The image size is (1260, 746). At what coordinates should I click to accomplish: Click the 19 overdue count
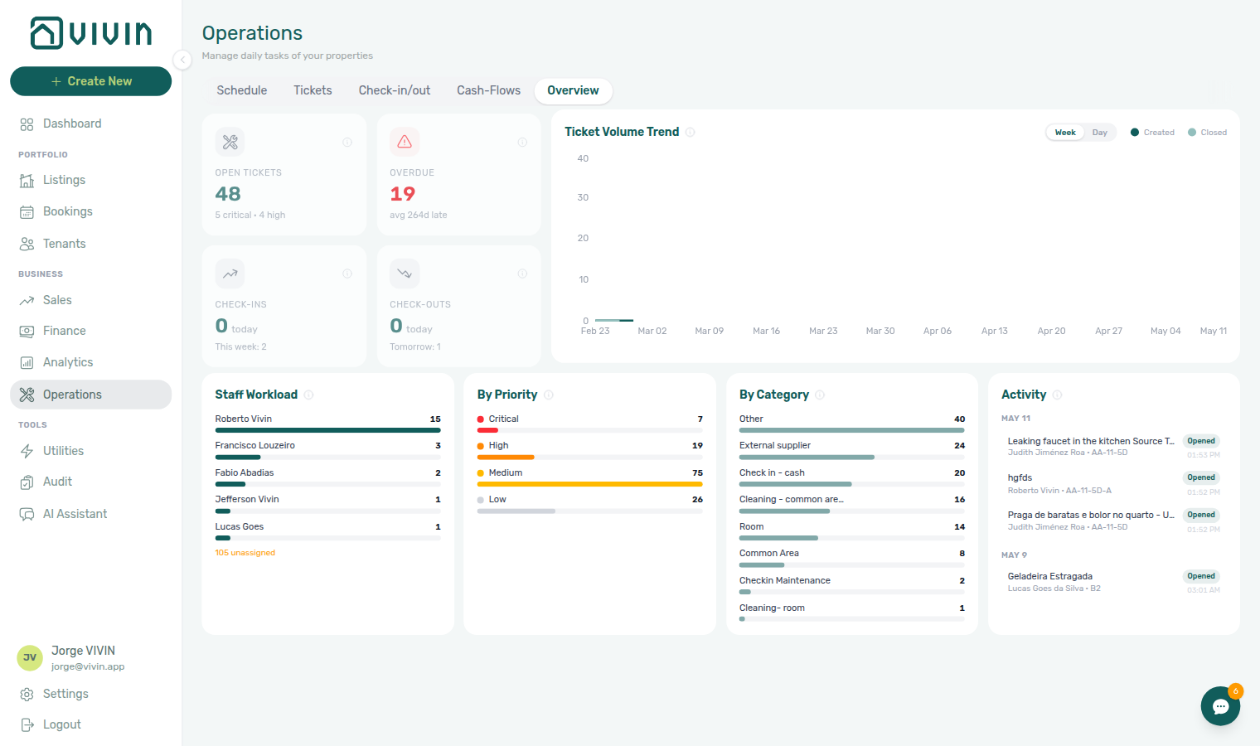point(402,194)
